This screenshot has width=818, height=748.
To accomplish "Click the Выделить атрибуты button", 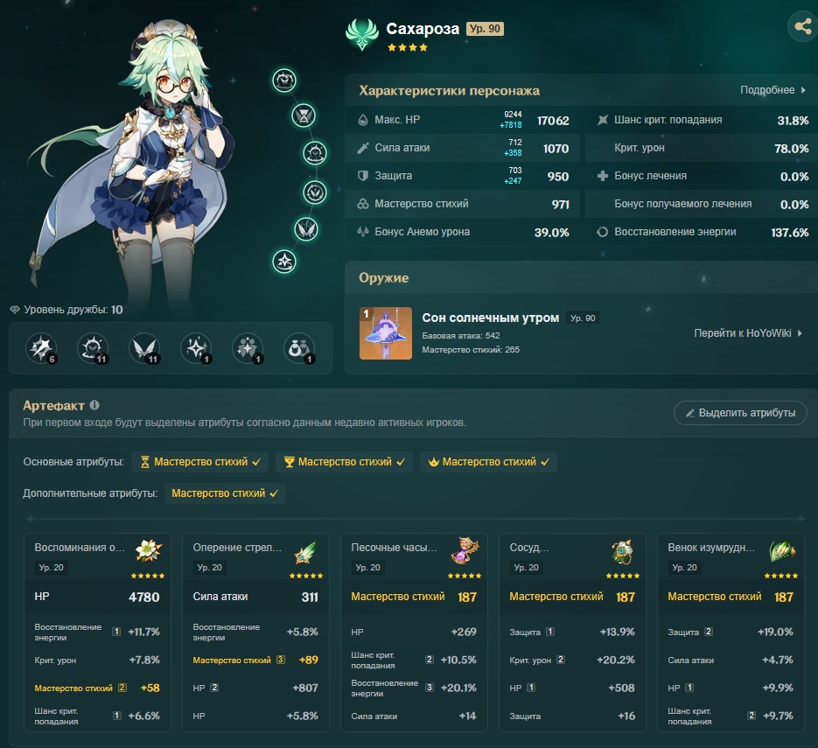I will (x=740, y=413).
